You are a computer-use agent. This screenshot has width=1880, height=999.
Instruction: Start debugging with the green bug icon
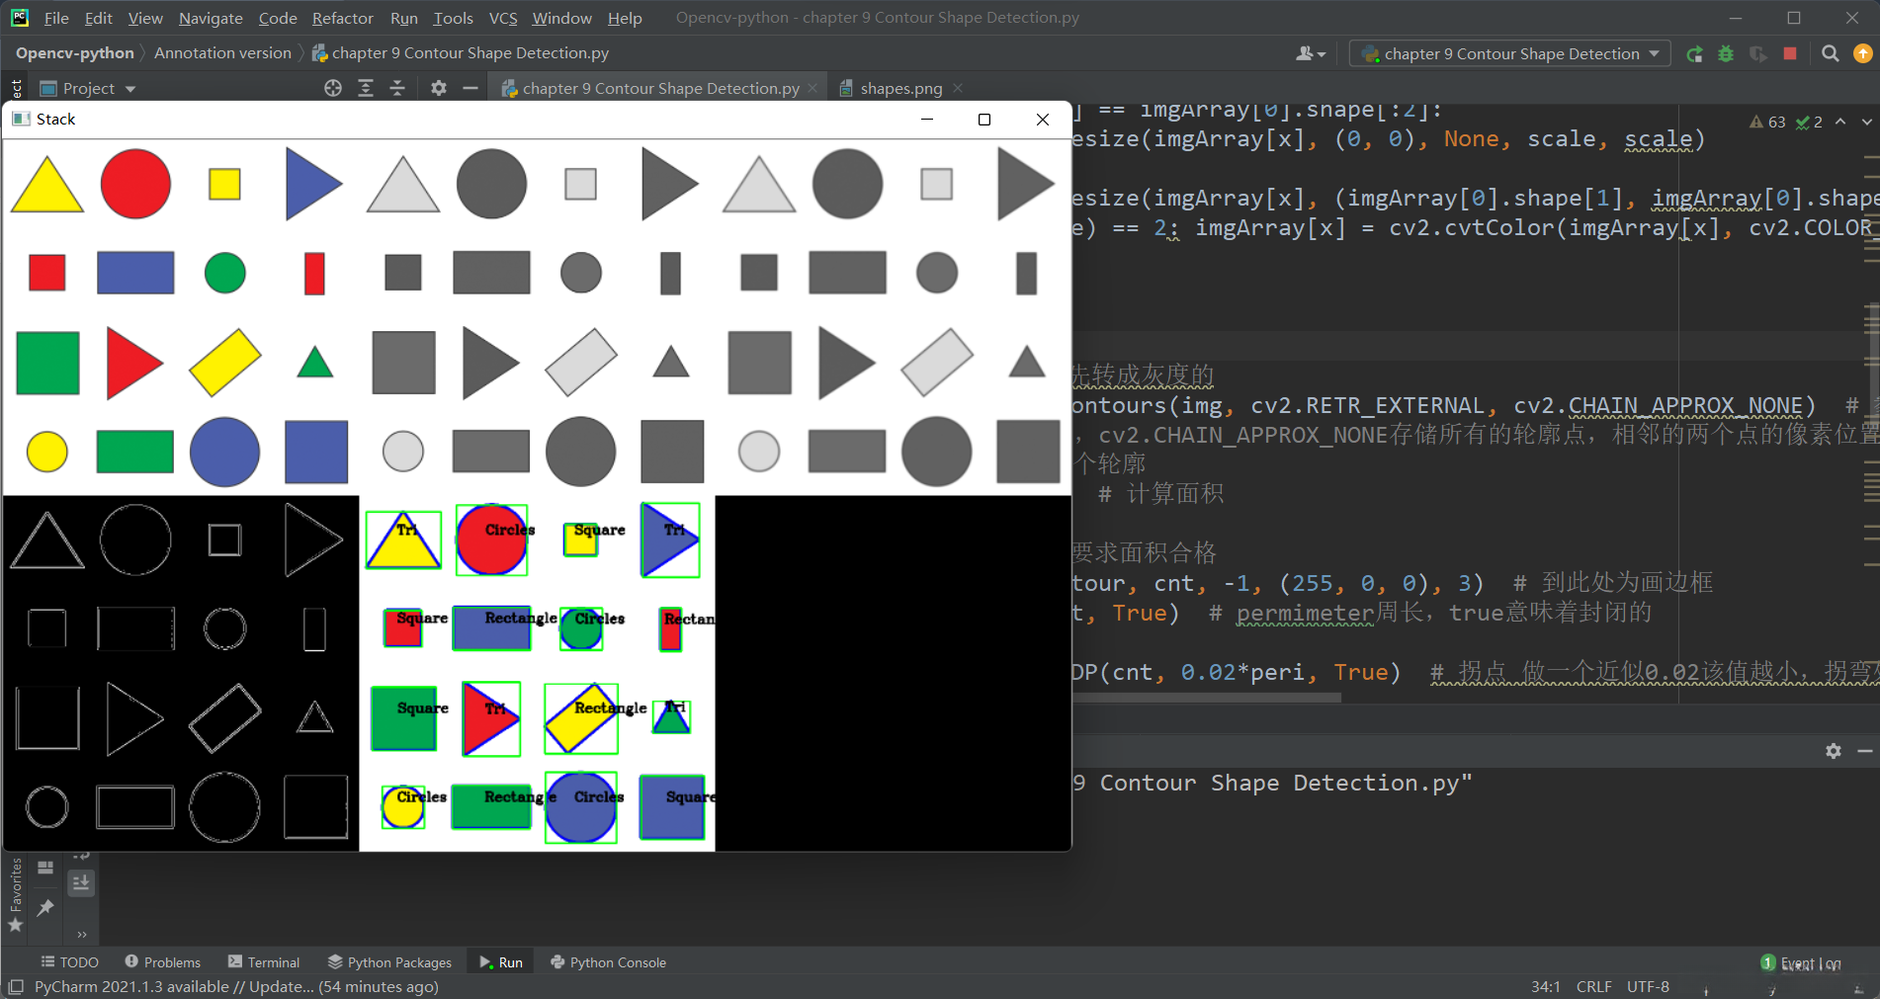[1726, 54]
